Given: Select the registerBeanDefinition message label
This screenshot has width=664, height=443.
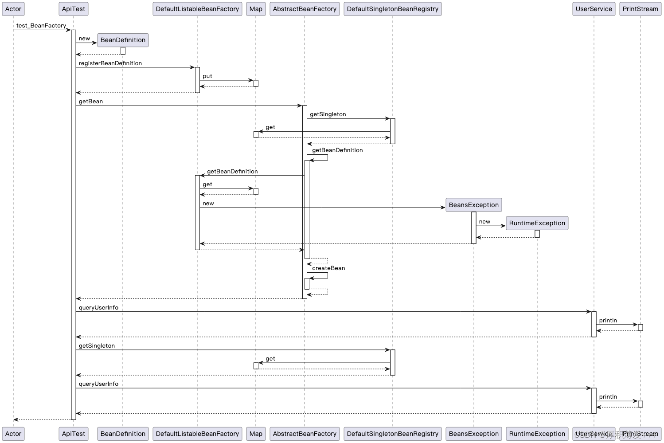Looking at the screenshot, I should coord(110,63).
